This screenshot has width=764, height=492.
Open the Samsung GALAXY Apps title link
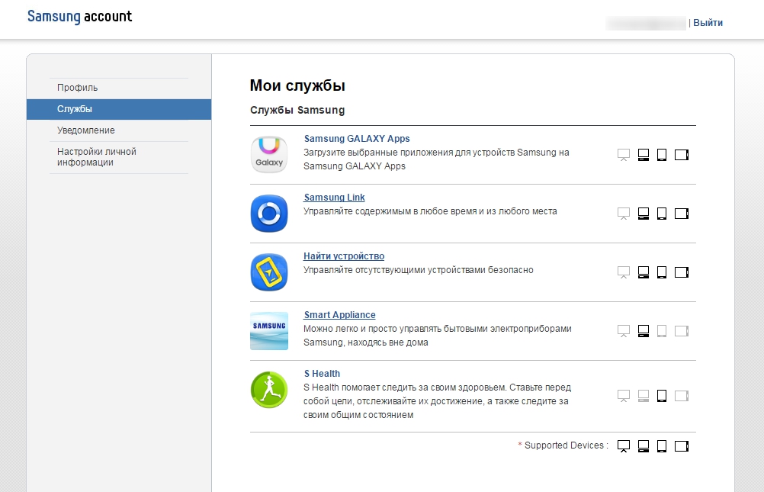coord(357,139)
